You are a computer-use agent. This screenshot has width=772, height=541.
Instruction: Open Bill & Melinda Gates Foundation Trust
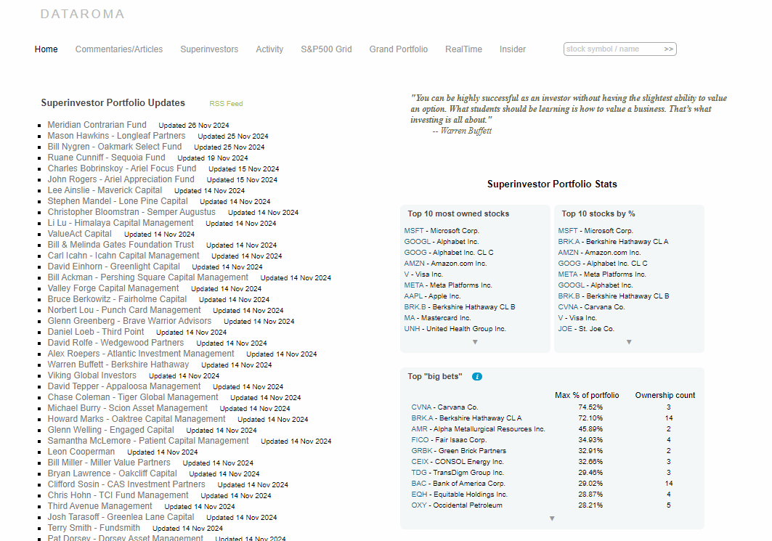tap(121, 245)
